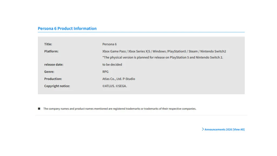
Task: Select the Persona 6 Product Information heading
Action: pos(67,28)
